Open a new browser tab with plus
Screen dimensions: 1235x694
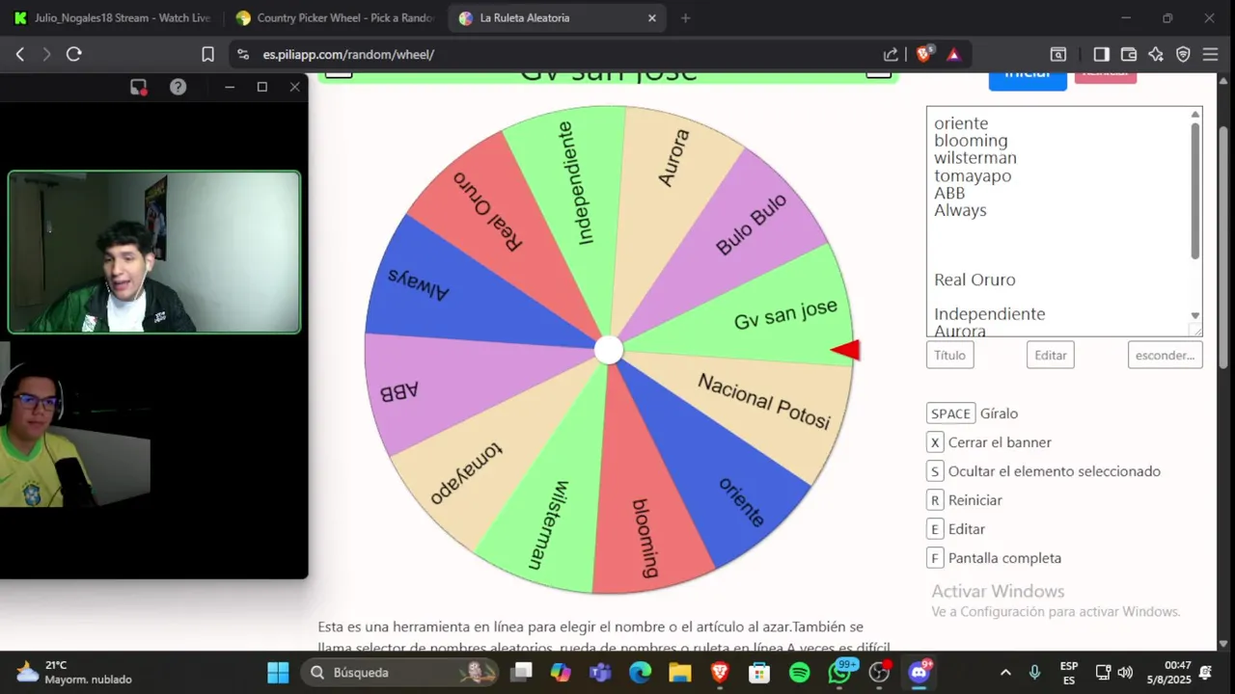686,18
